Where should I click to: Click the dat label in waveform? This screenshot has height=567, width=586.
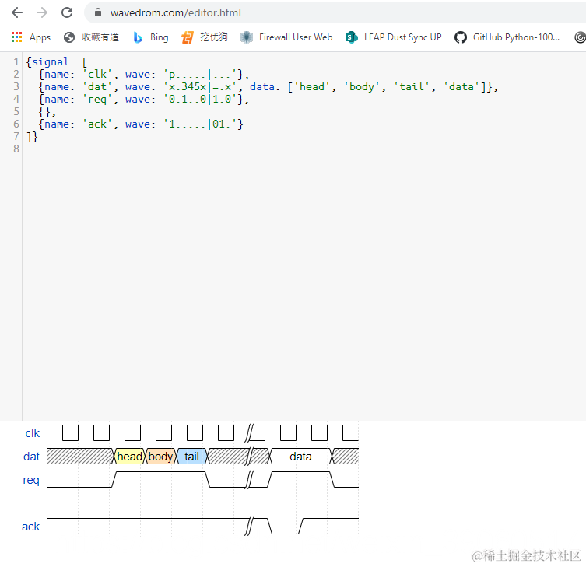tap(31, 457)
